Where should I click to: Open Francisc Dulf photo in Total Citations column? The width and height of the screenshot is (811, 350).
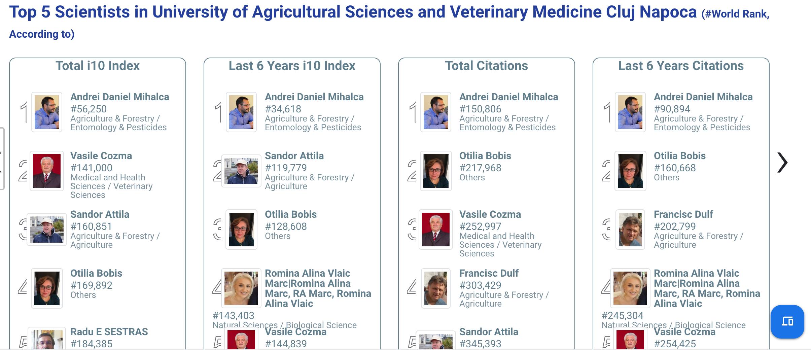436,288
